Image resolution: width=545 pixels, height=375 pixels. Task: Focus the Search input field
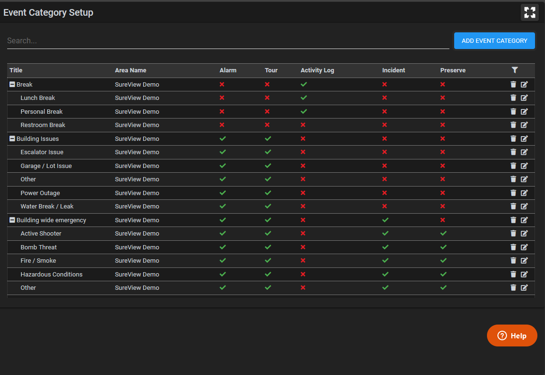coord(228,41)
